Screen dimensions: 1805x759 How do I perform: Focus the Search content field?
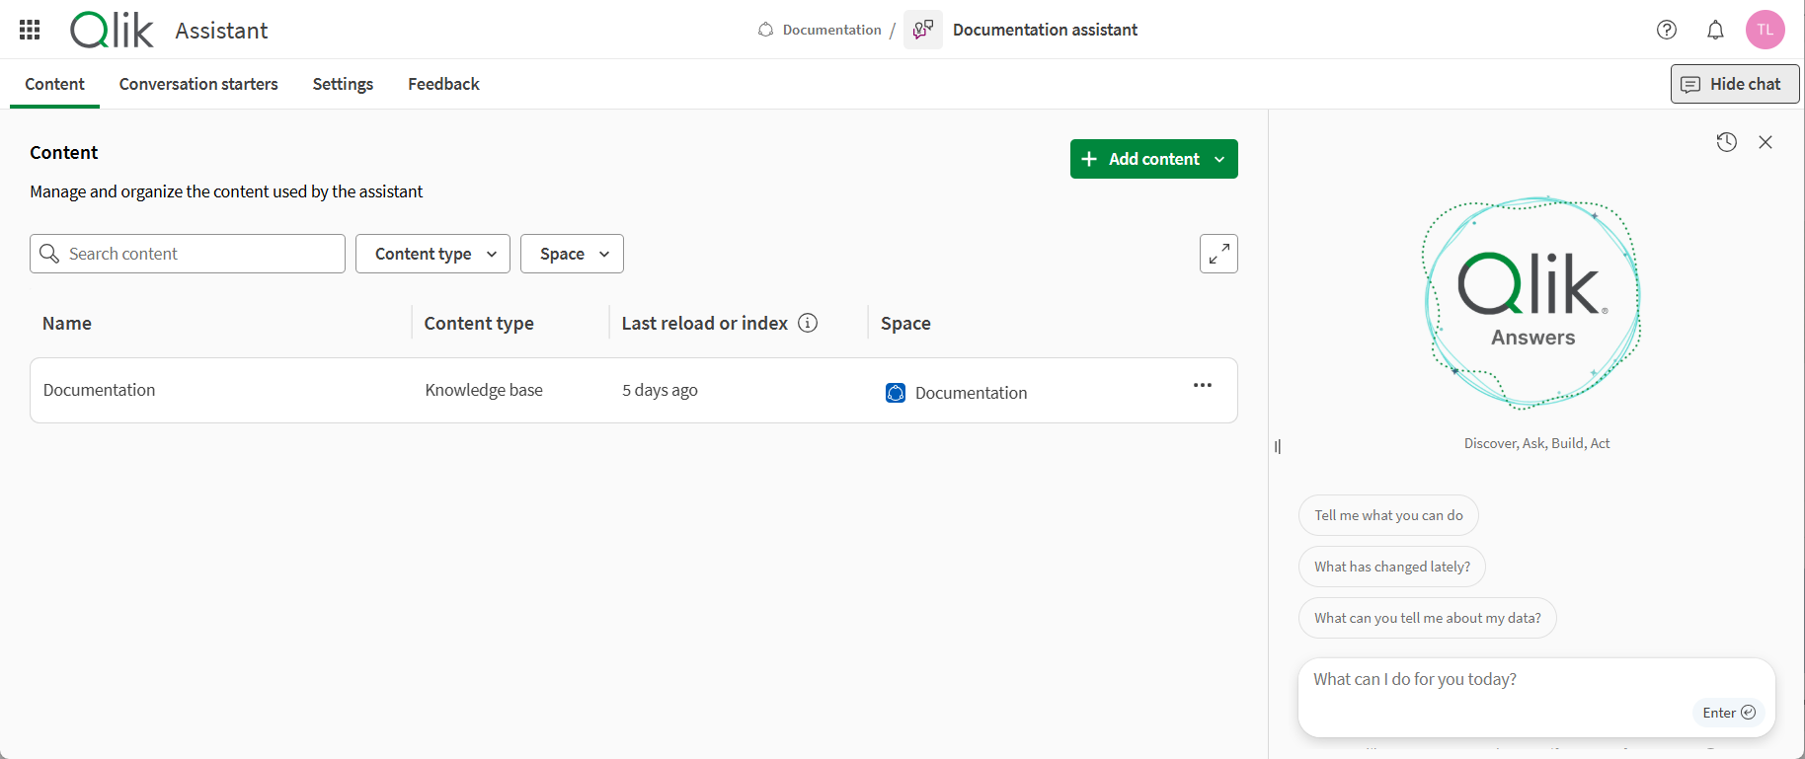[x=197, y=254]
